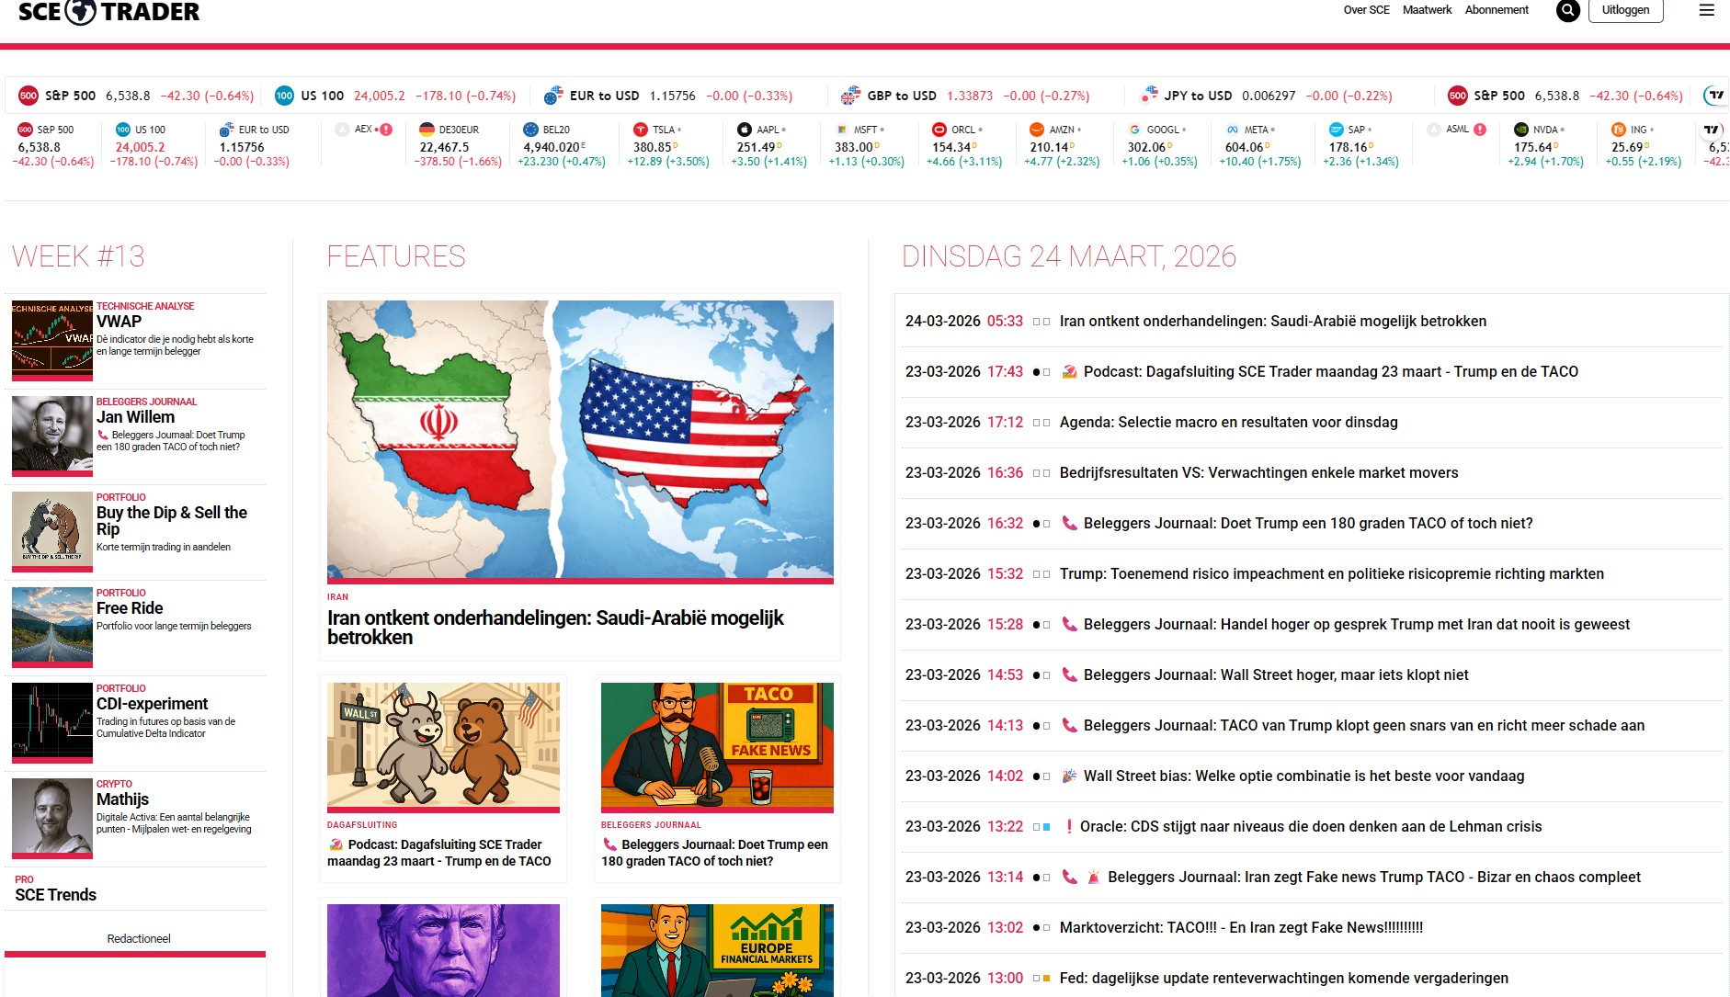Image resolution: width=1730 pixels, height=997 pixels.
Task: Click the red alert icon beside ASML
Action: click(1480, 130)
